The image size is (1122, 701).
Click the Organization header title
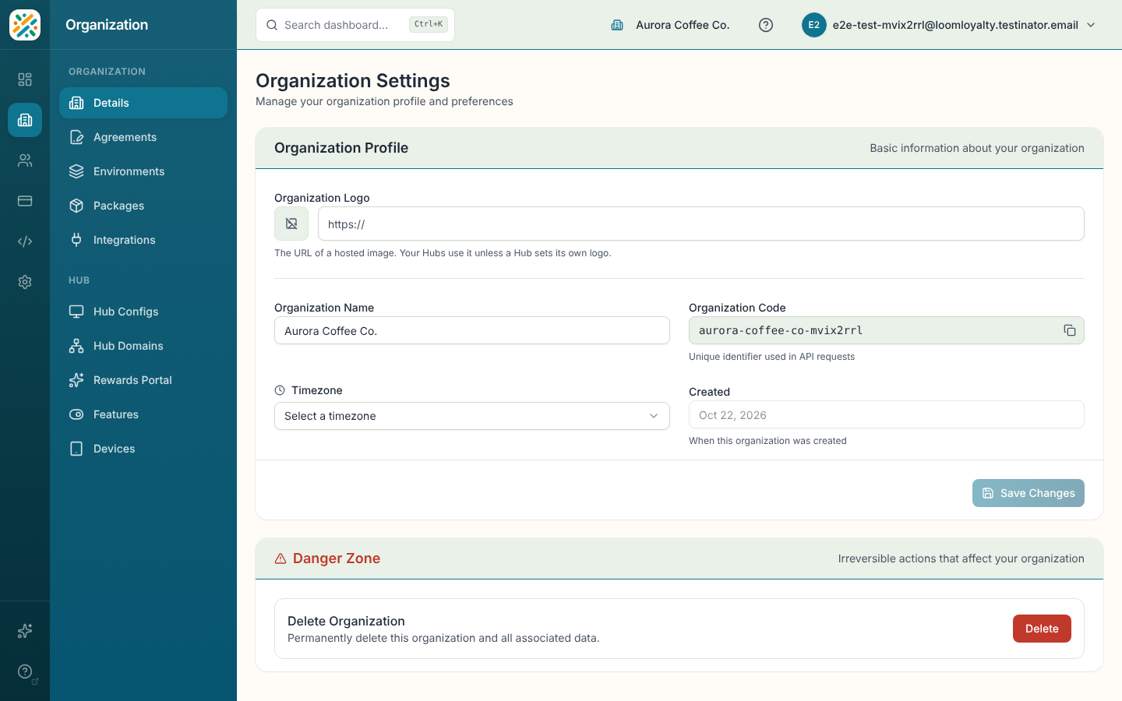tap(107, 25)
